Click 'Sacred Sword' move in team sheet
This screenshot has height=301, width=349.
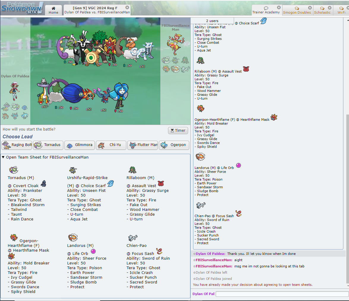pyautogui.click(x=143, y=282)
